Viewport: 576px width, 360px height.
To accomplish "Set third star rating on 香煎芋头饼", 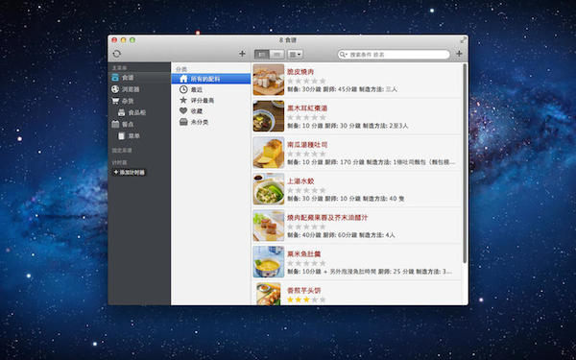I will pyautogui.click(x=306, y=300).
